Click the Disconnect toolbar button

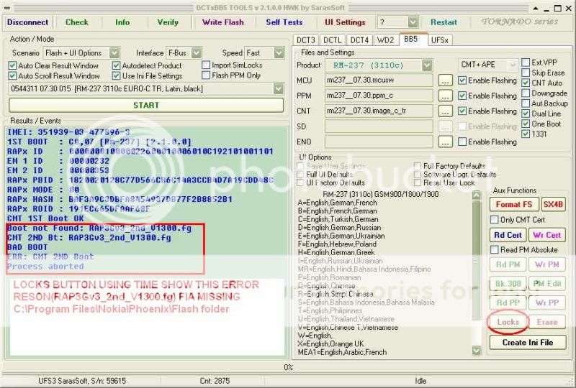coord(27,22)
